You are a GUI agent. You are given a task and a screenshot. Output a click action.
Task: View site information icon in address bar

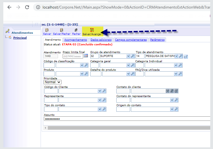(38, 7)
